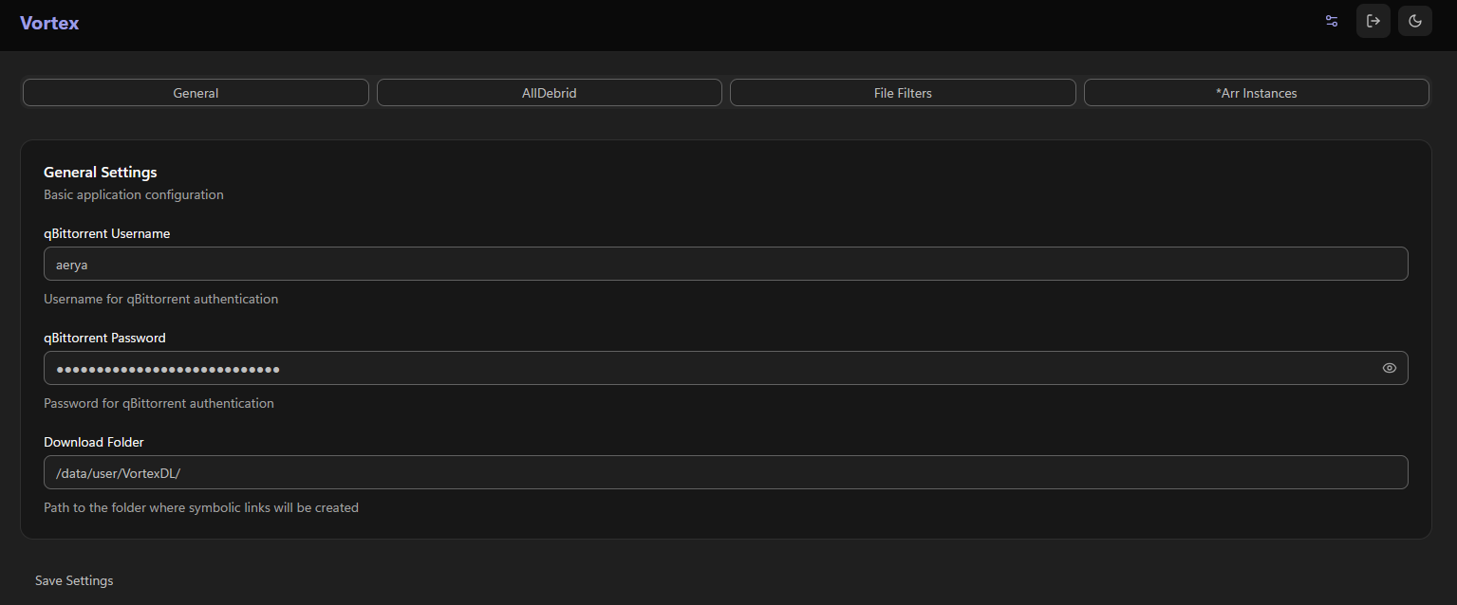Screen dimensions: 1457x605
Task: Toggle dark mode moon icon
Action: tap(1415, 21)
